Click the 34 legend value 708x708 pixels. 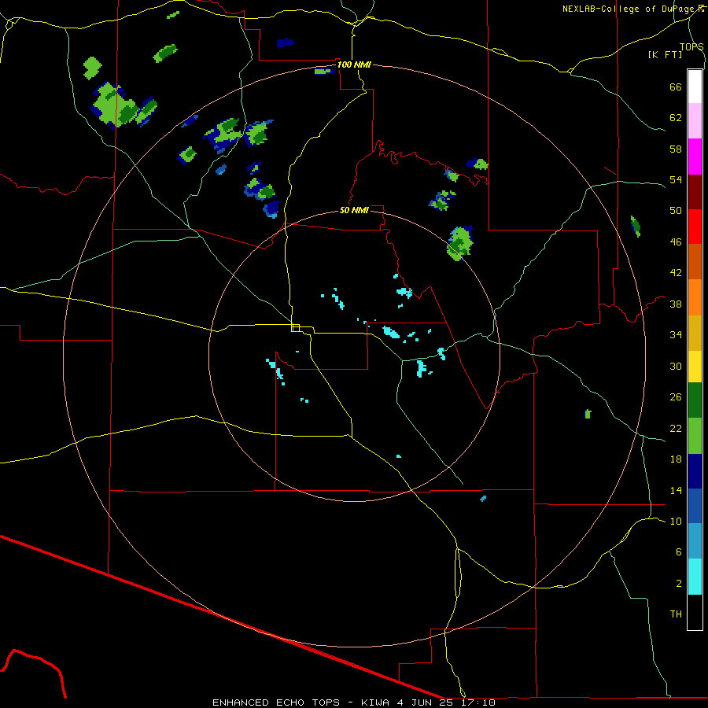click(x=676, y=335)
